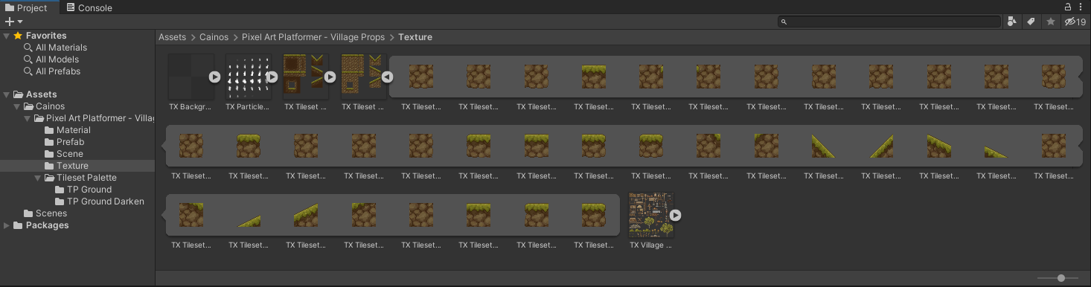Save the search with the star icon
The image size is (1091, 287).
point(1051,22)
